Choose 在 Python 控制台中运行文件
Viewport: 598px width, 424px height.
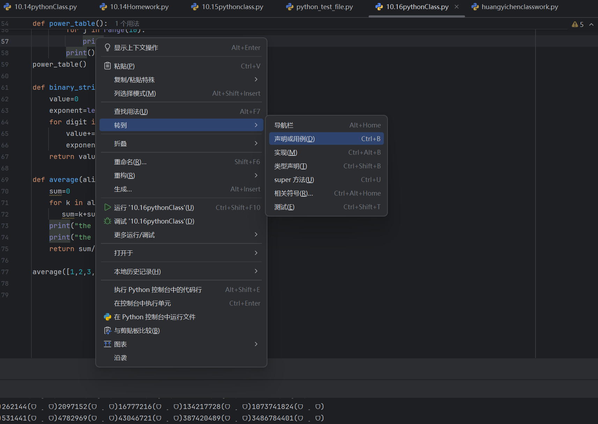[181, 317]
